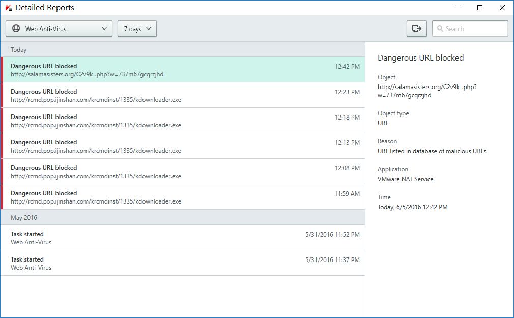Select the Dangerous URL blocked entry at 12:18 PM
514x318 pixels.
(183, 121)
